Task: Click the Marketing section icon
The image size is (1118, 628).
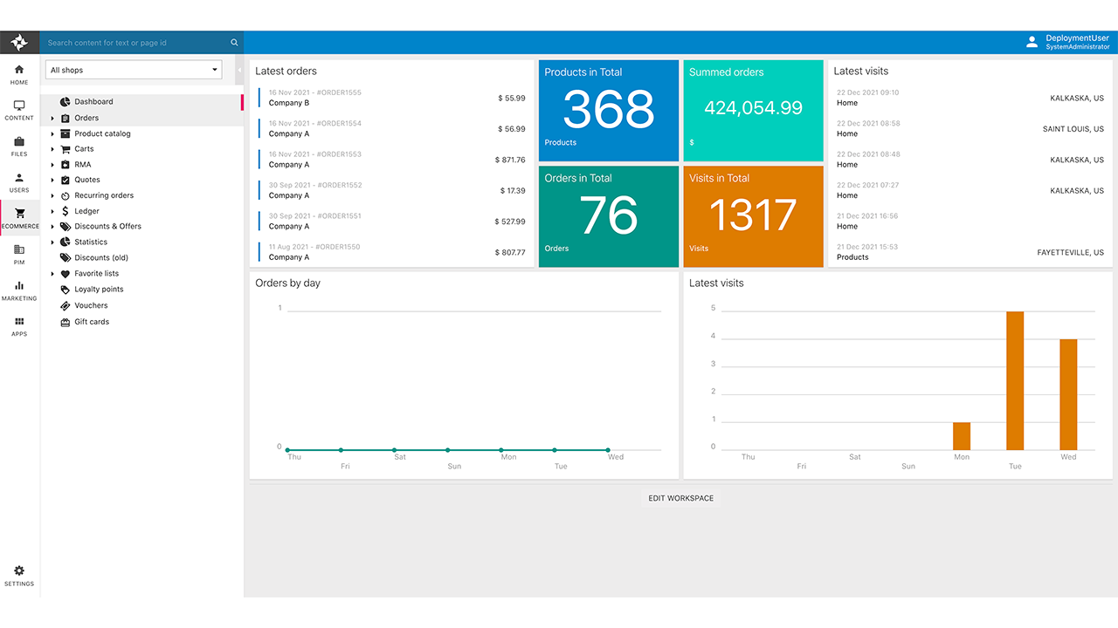Action: [19, 288]
